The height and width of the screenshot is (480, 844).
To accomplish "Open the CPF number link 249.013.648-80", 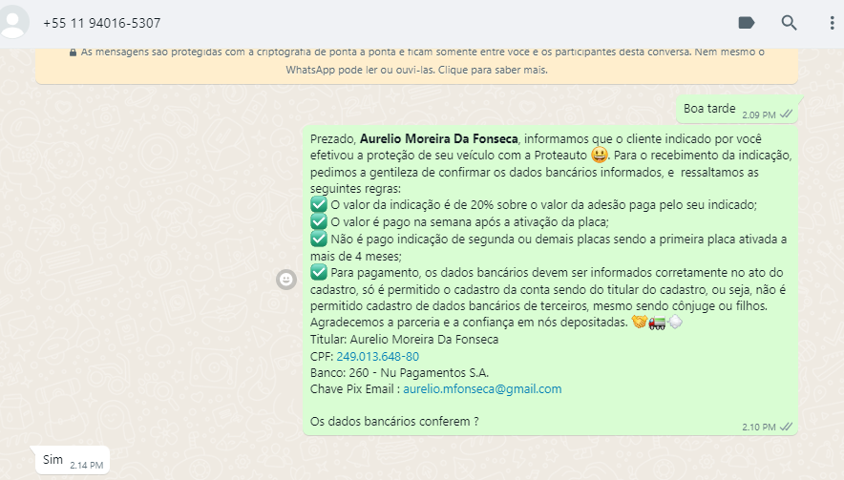I will pos(377,356).
